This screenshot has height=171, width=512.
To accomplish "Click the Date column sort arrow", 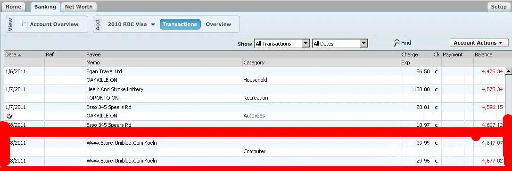I will [20, 55].
